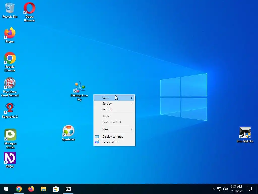The height and width of the screenshot is (194, 258).
Task: Choose Personalize in the context menu
Action: [114, 142]
